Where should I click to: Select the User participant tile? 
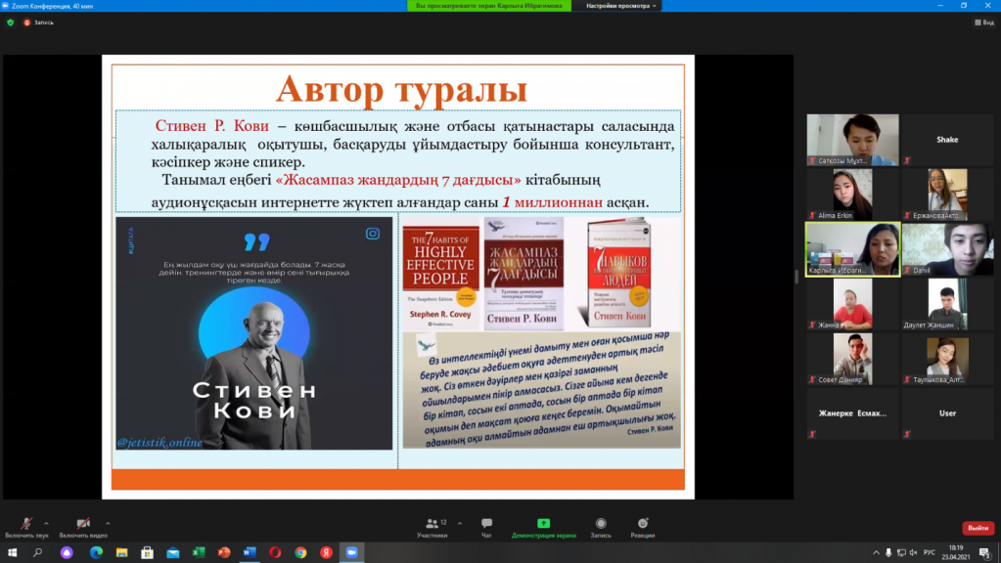947,413
